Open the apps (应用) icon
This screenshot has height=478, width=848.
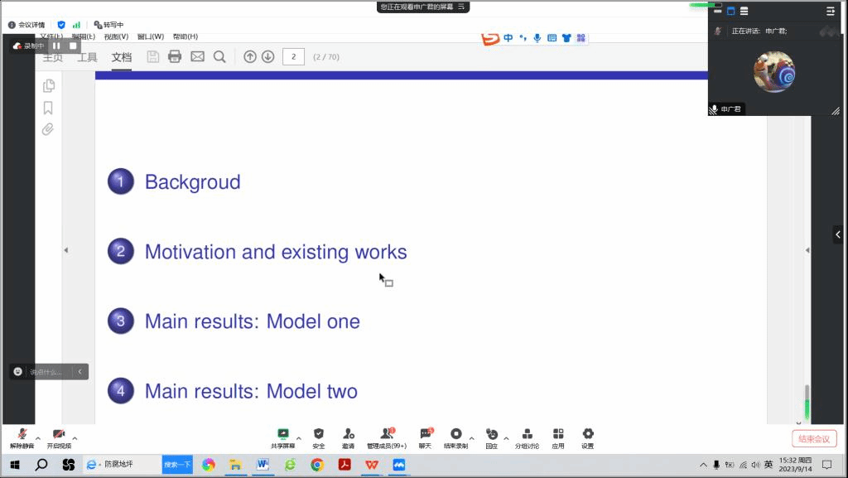pyautogui.click(x=558, y=434)
